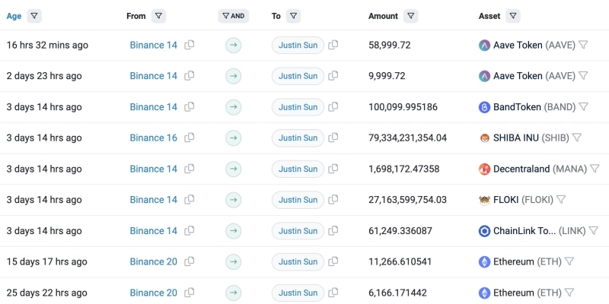
Task: Copy Binance 16 address icon
Action: pyautogui.click(x=190, y=138)
